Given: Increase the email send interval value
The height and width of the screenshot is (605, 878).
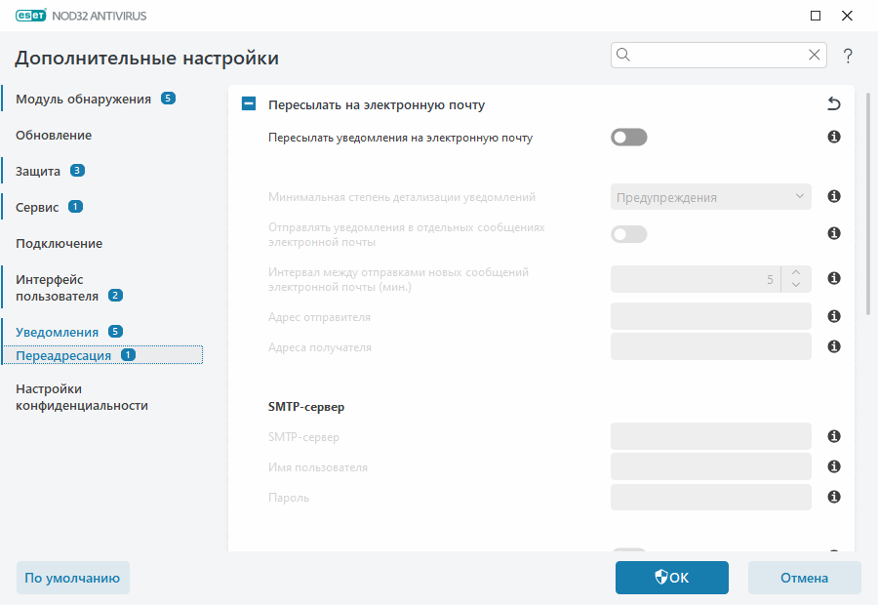Looking at the screenshot, I should click(x=795, y=272).
